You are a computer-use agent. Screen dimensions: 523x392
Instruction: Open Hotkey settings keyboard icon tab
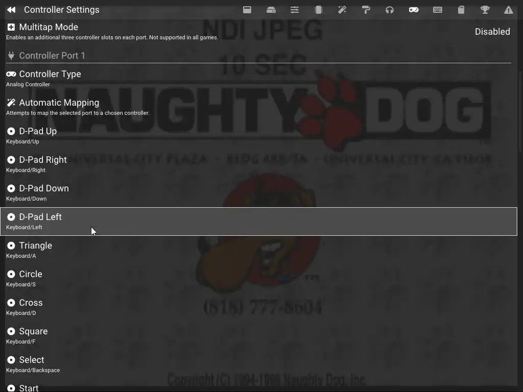[x=438, y=10]
